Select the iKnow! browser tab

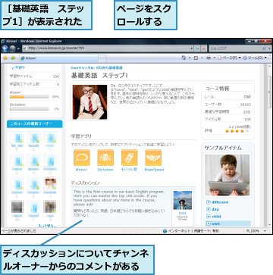[x=59, y=58]
